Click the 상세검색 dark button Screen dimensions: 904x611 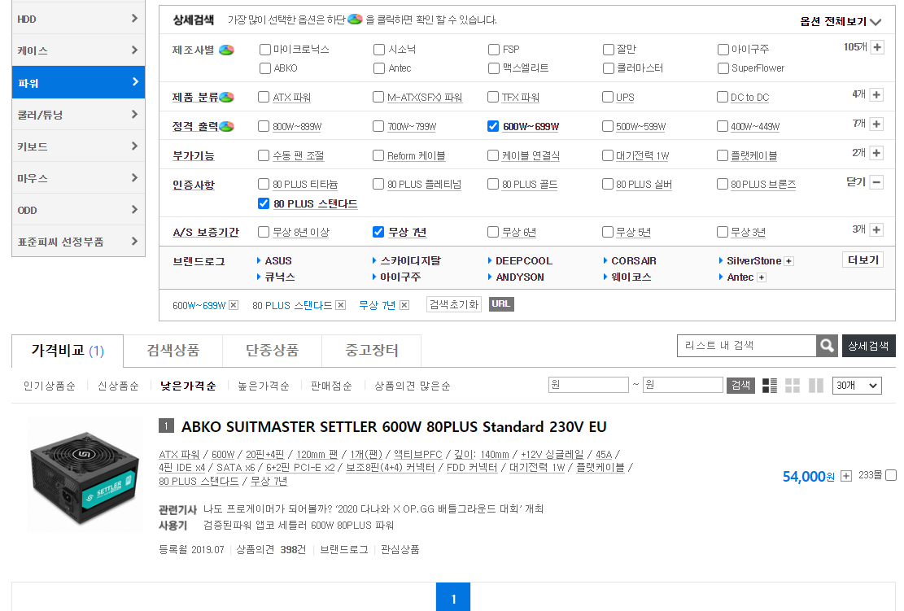(868, 346)
